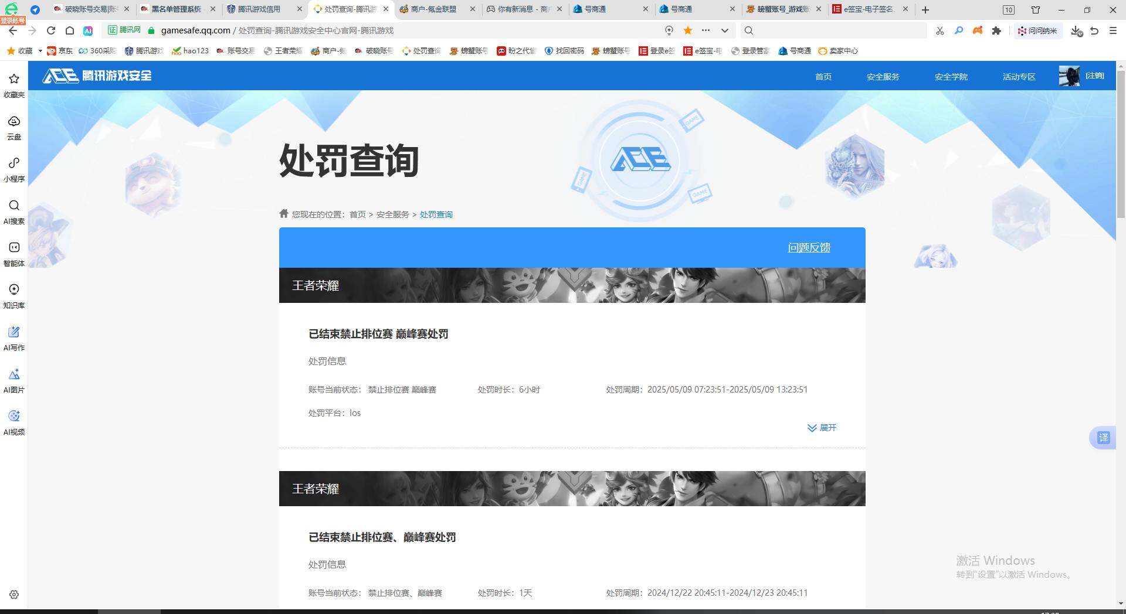Image resolution: width=1126 pixels, height=614 pixels.
Task: Open 云盘 from the left sidebar
Action: (x=13, y=128)
